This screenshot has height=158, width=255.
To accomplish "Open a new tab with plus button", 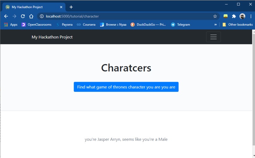I will click(71, 7).
